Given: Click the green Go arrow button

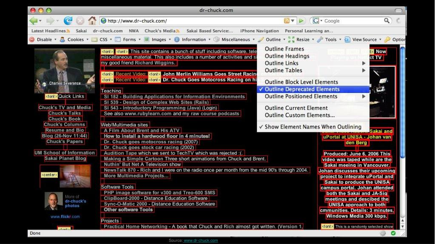Looking at the screenshot, I should pos(301,21).
